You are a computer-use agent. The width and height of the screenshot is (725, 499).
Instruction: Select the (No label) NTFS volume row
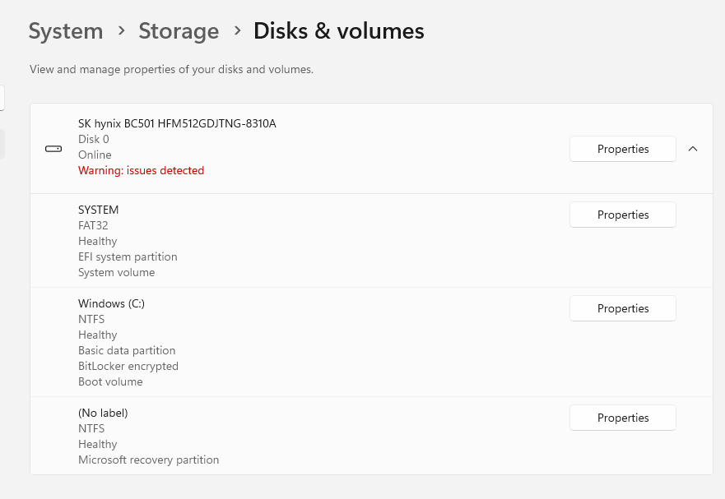pos(329,436)
